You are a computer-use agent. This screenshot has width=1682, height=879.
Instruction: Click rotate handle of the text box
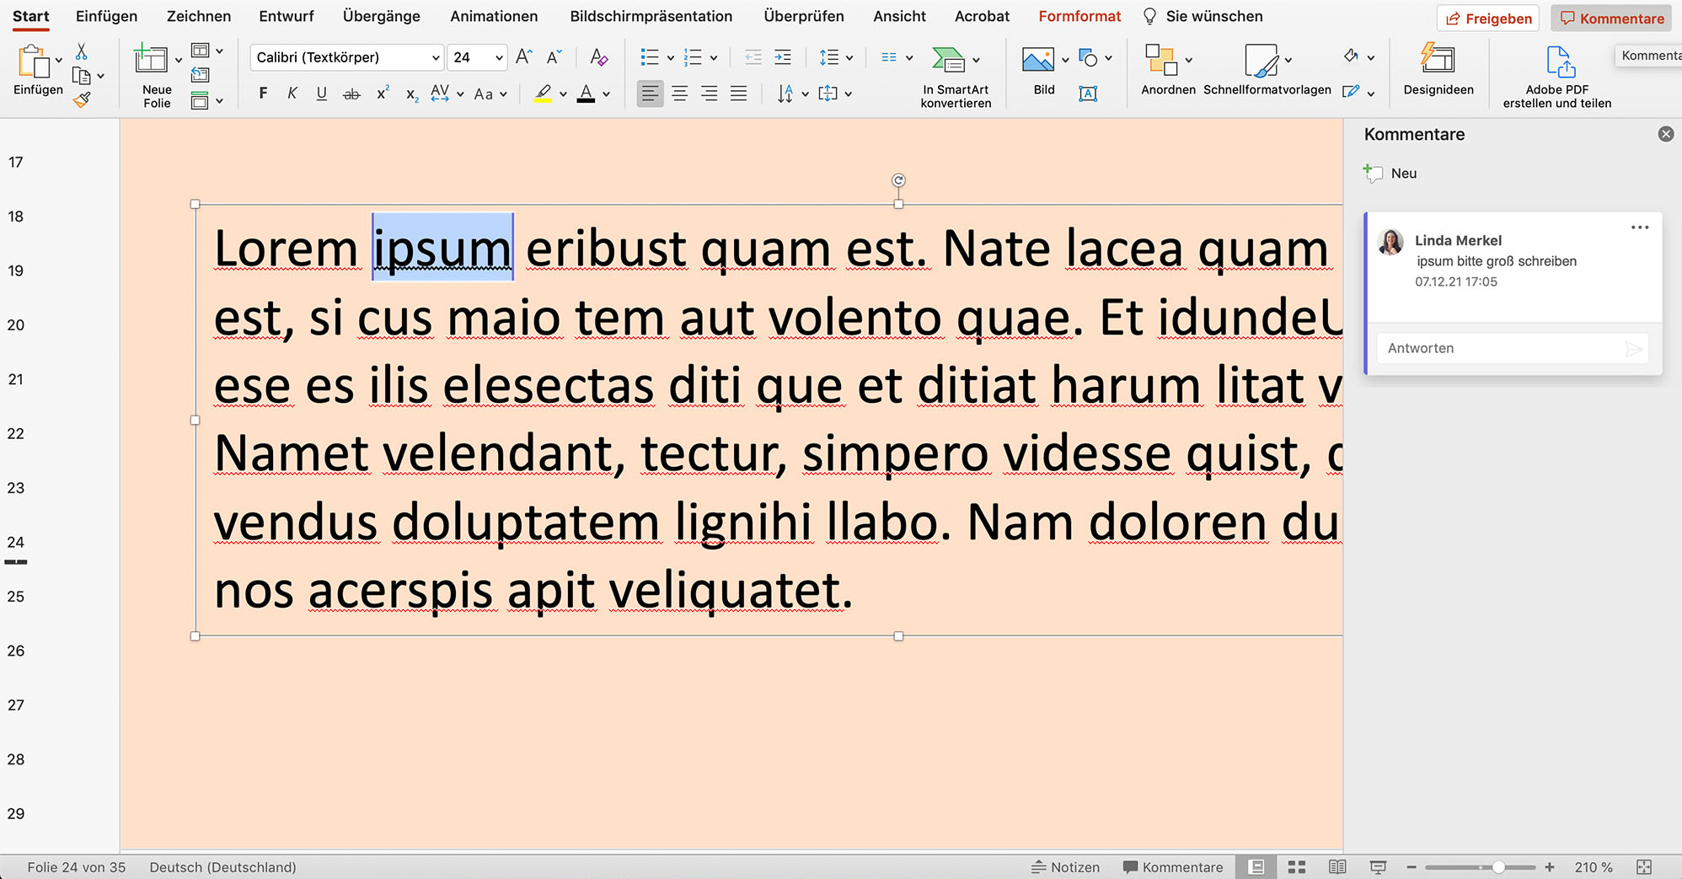click(898, 180)
